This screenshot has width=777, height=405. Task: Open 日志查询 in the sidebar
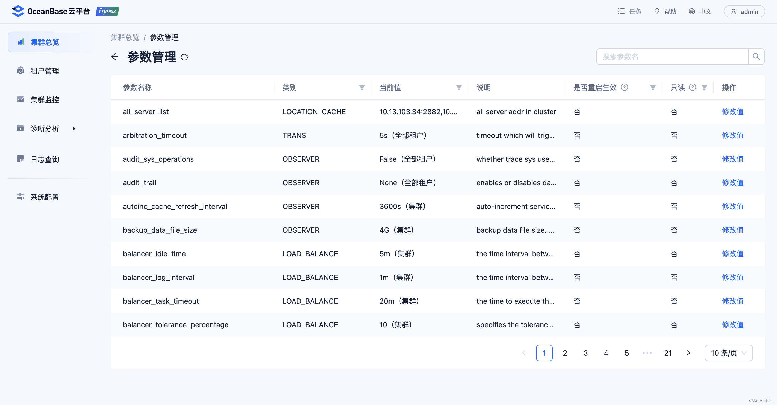(x=45, y=159)
